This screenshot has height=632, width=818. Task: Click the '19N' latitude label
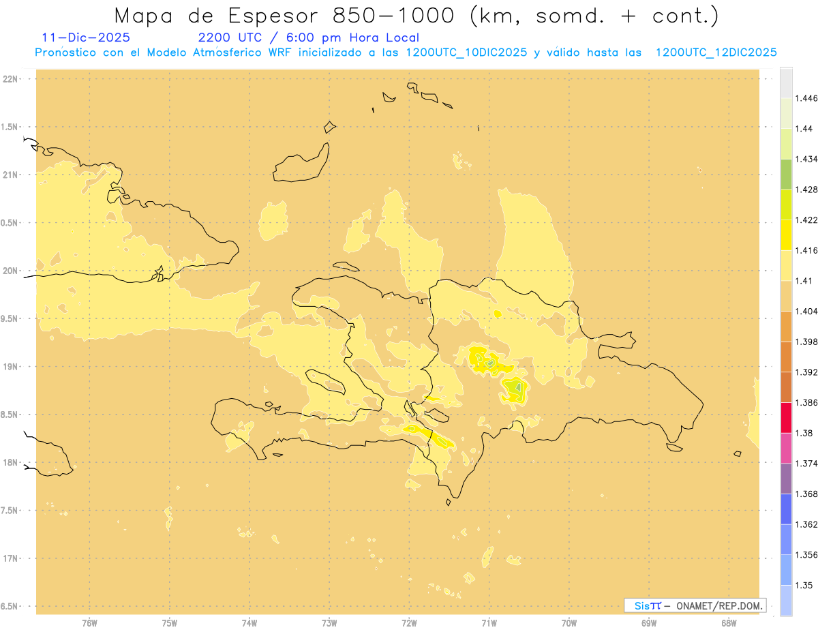pyautogui.click(x=11, y=366)
